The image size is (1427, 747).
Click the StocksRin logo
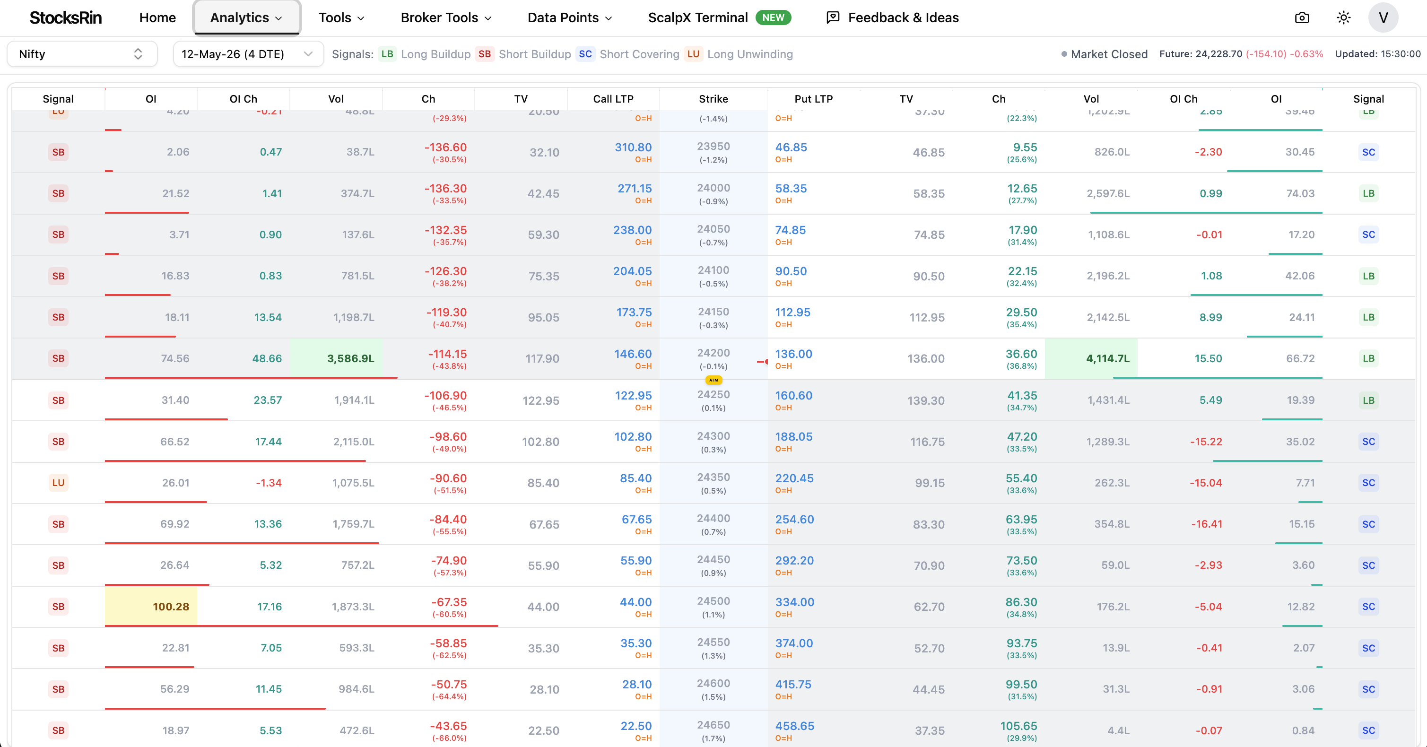[65, 17]
